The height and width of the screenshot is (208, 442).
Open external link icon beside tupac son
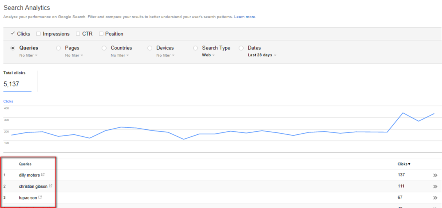click(x=40, y=197)
